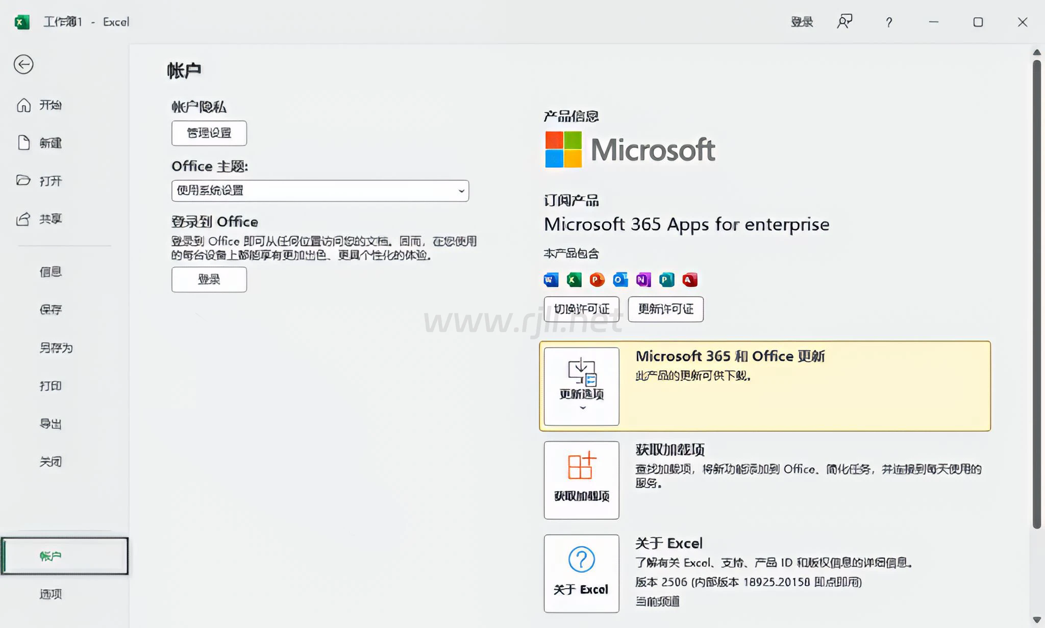Click the 更新许可证 button
Image resolution: width=1045 pixels, height=628 pixels.
pyautogui.click(x=665, y=309)
